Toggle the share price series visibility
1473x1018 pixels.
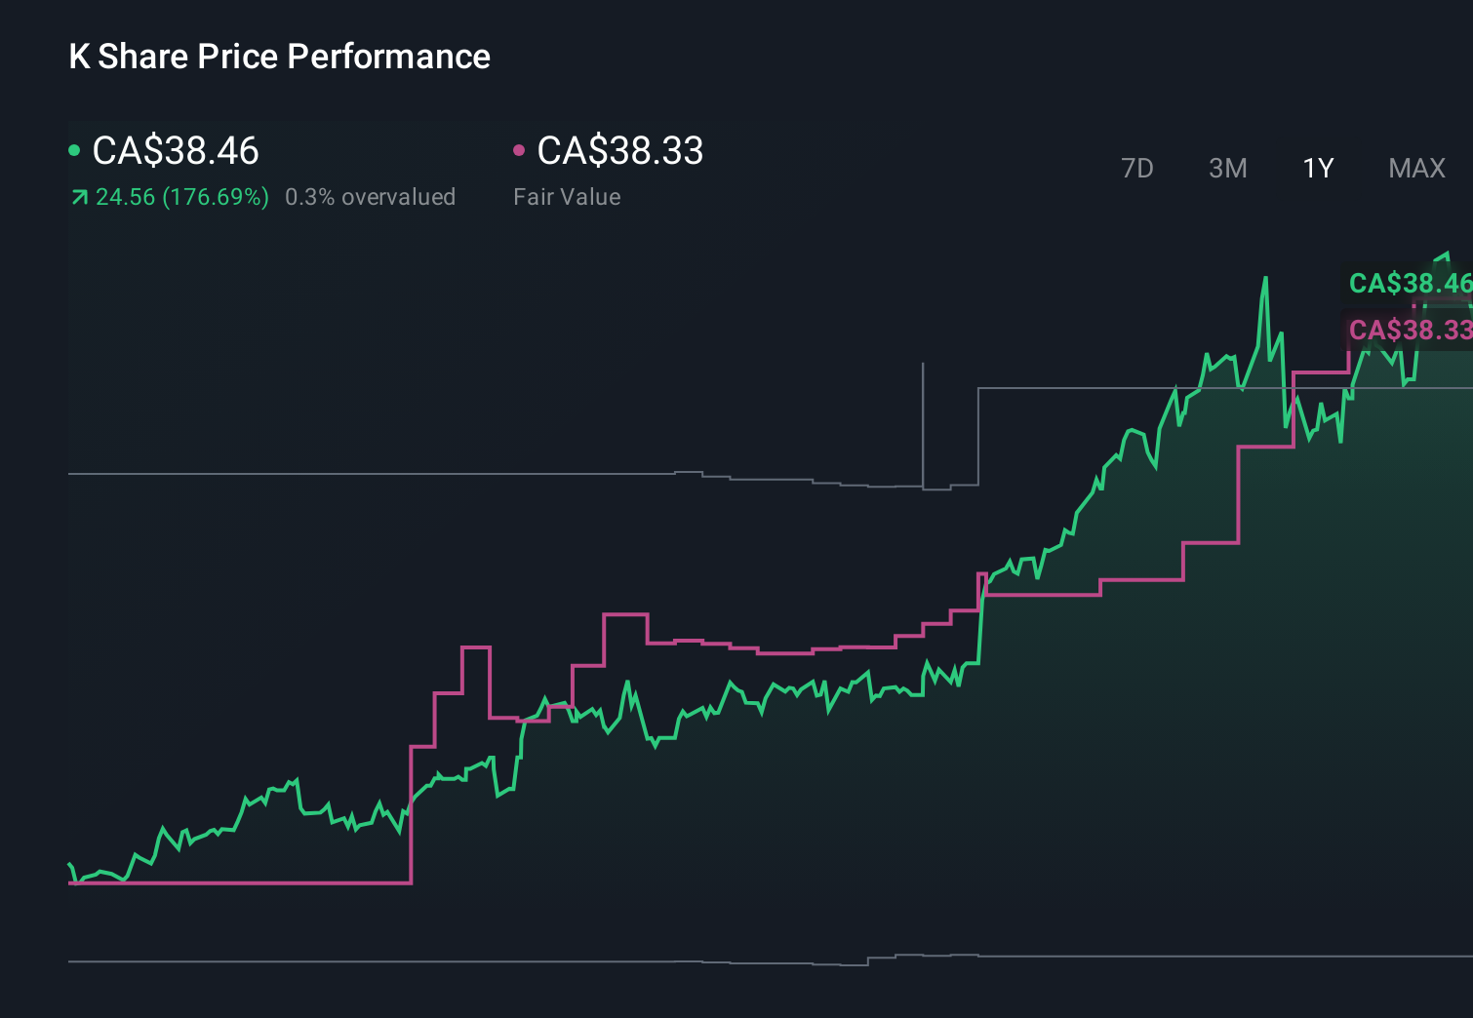pos(174,151)
